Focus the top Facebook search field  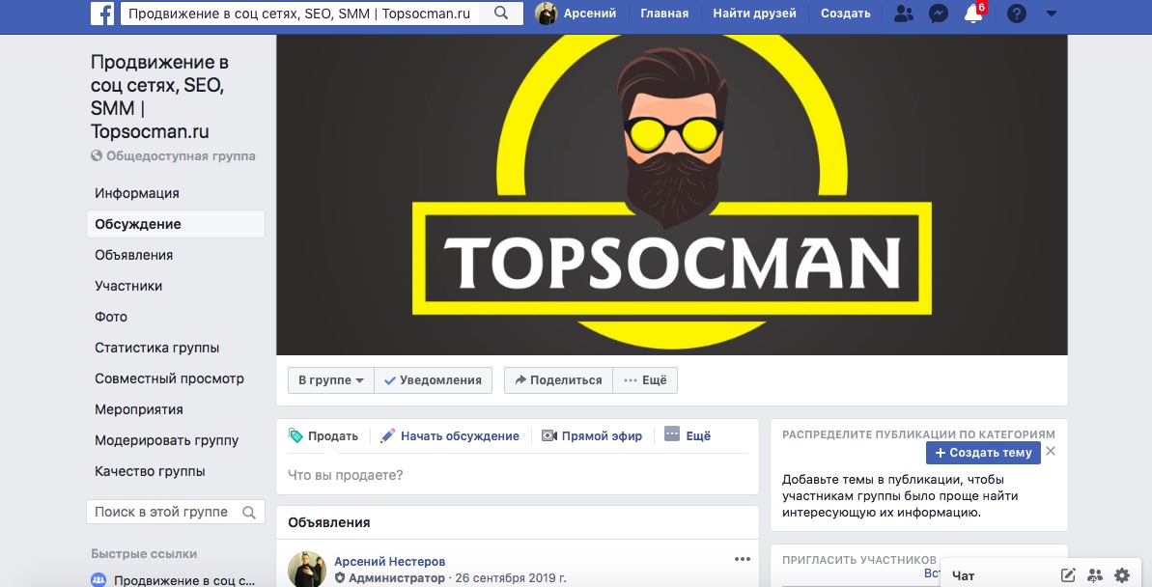pos(299,14)
